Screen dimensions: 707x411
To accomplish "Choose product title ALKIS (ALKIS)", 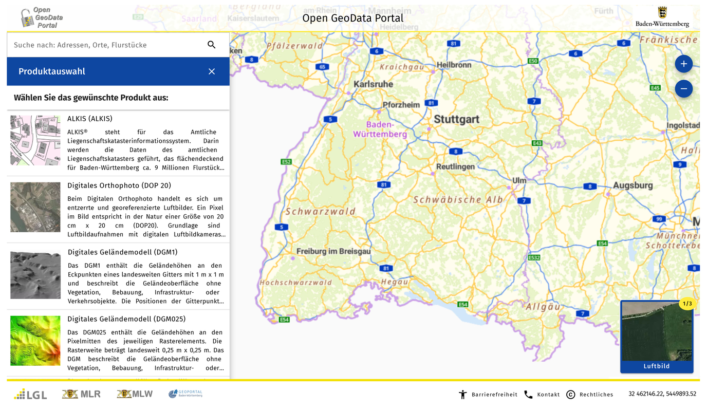I will tap(90, 119).
